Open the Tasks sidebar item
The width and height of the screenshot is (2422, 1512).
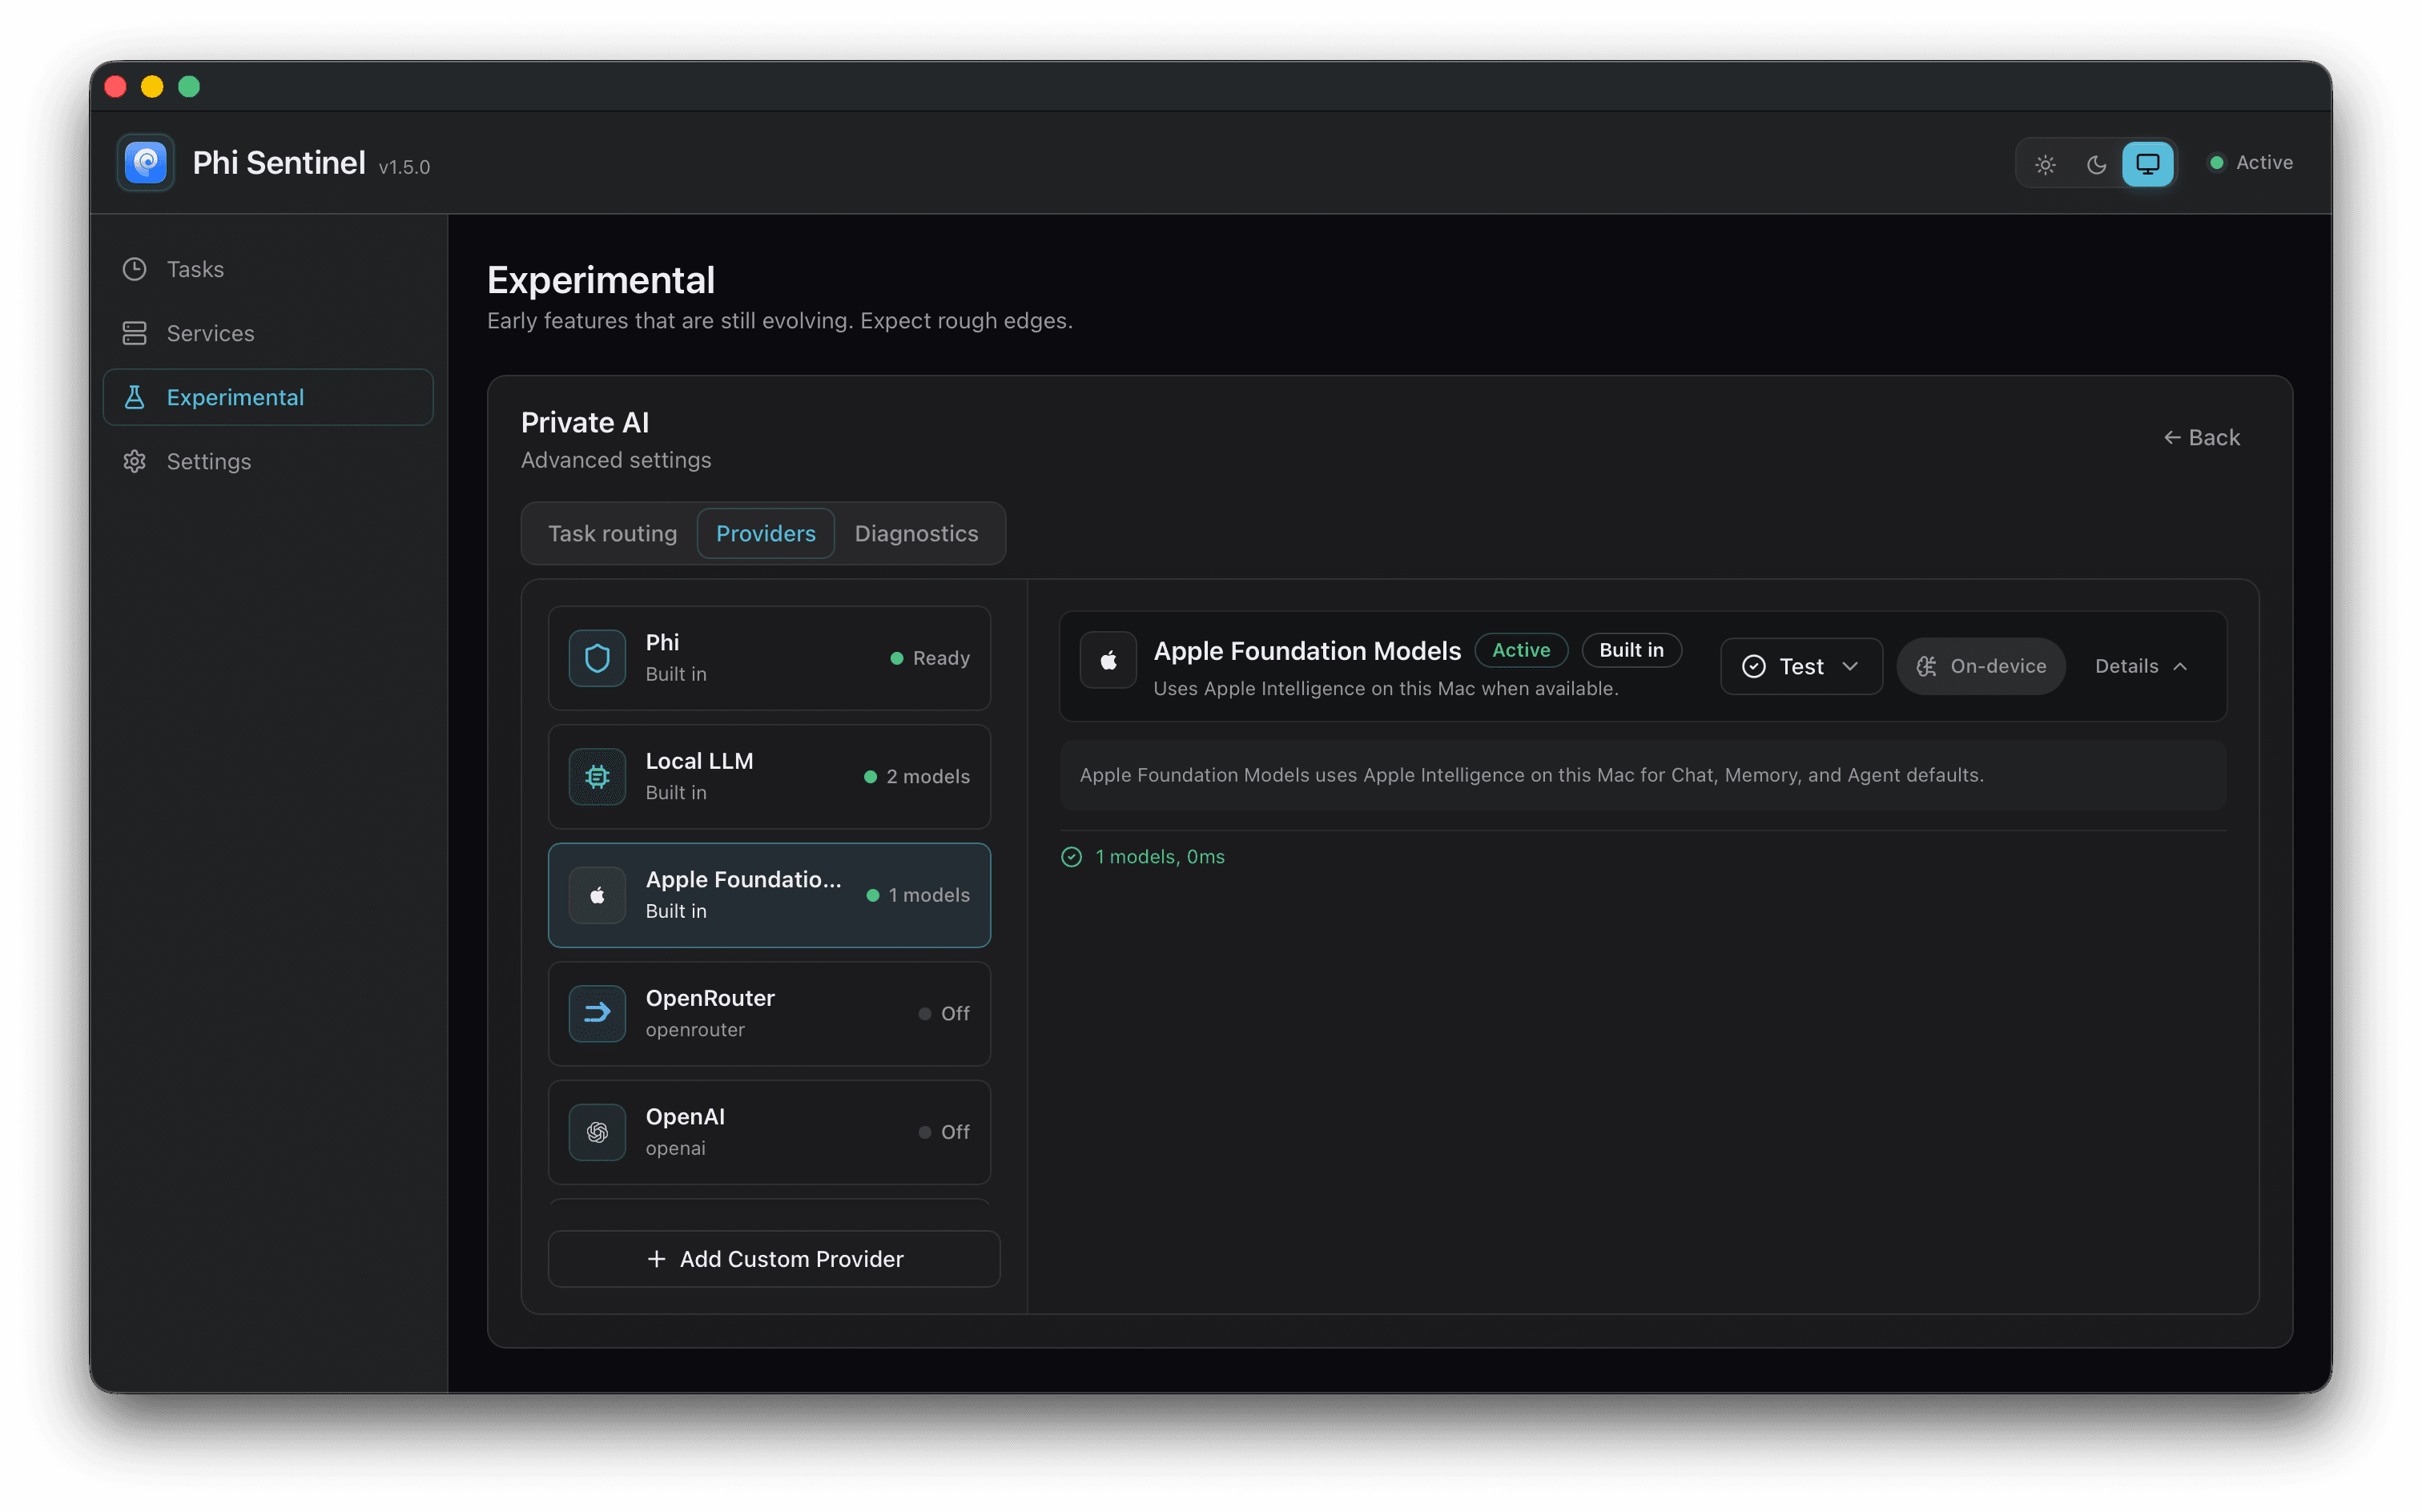tap(268, 269)
